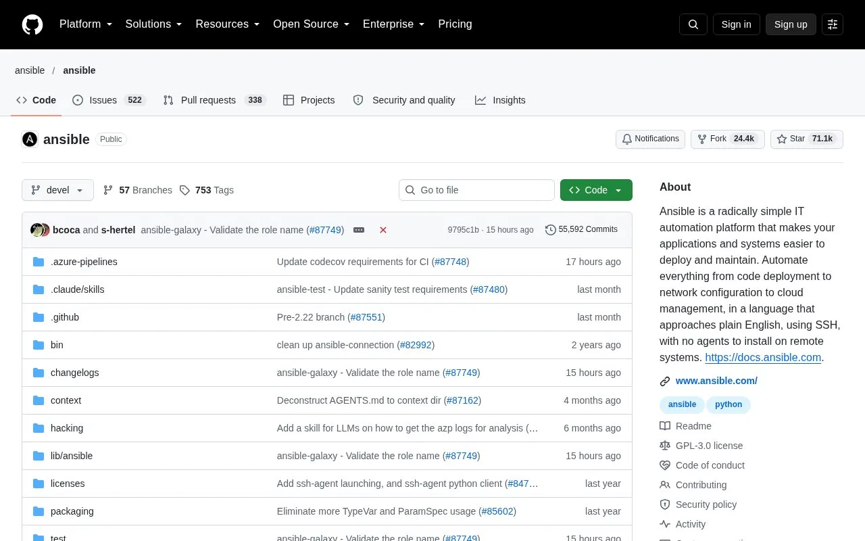Screen dimensions: 865x541
Task: Expand commit message ellipsis button
Action: [359, 230]
